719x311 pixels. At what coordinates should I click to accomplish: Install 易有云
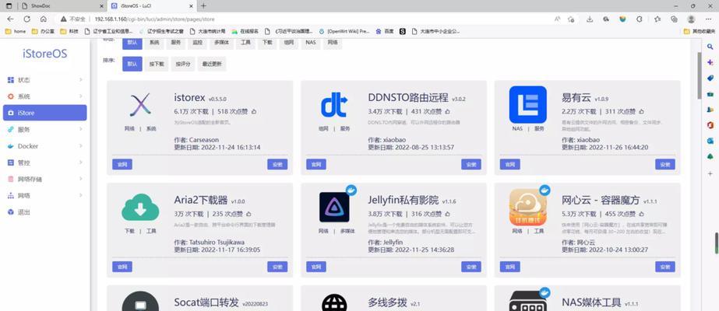(x=665, y=164)
